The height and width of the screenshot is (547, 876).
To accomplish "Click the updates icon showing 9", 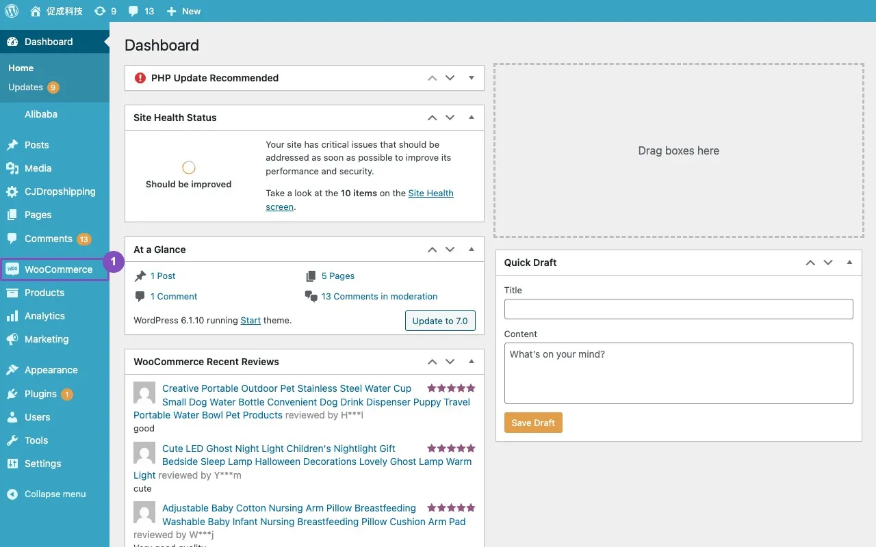I will [x=100, y=11].
